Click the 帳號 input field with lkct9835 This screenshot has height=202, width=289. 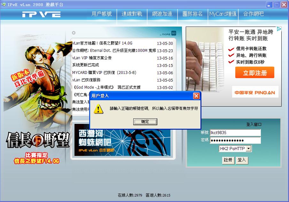tap(235, 133)
